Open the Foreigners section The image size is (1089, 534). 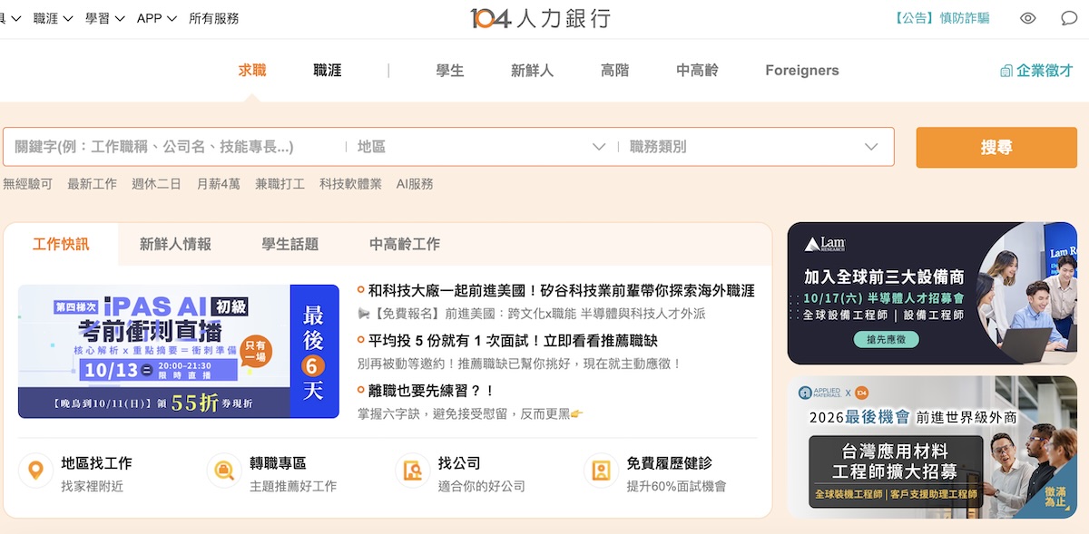tap(802, 70)
